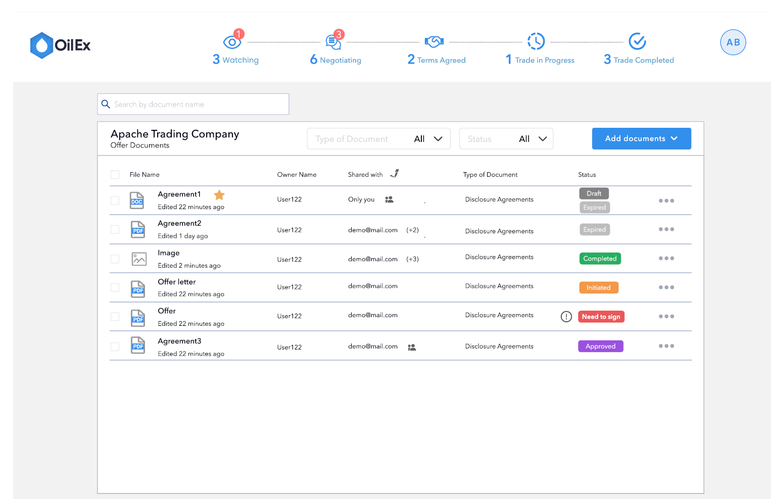Viewport: 771px width, 499px height.
Task: Go to the 6 Negotiating stage
Action: point(335,60)
